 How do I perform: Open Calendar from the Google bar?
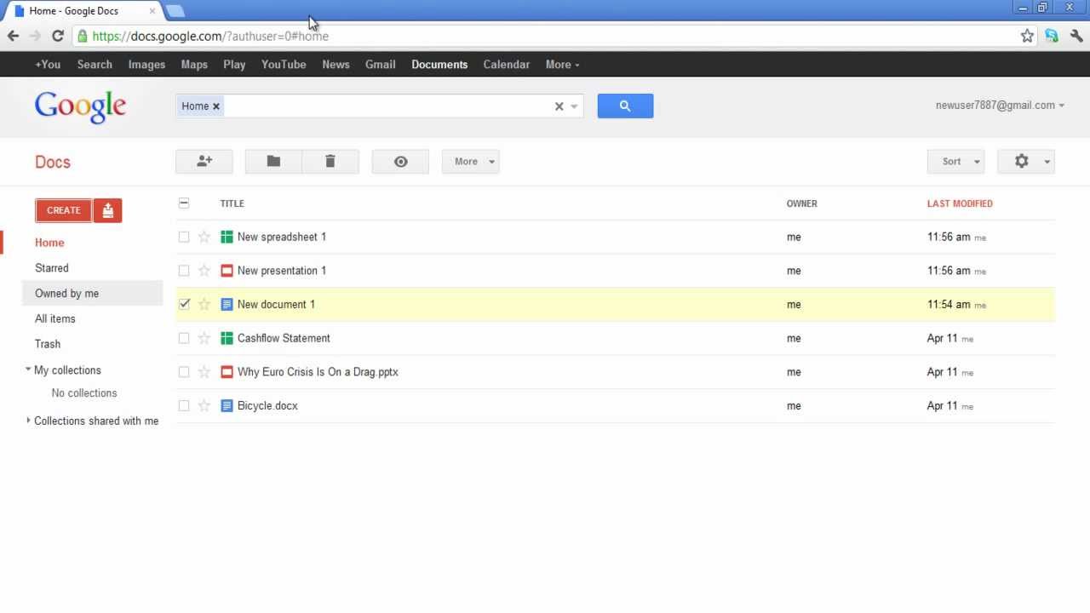pos(507,65)
